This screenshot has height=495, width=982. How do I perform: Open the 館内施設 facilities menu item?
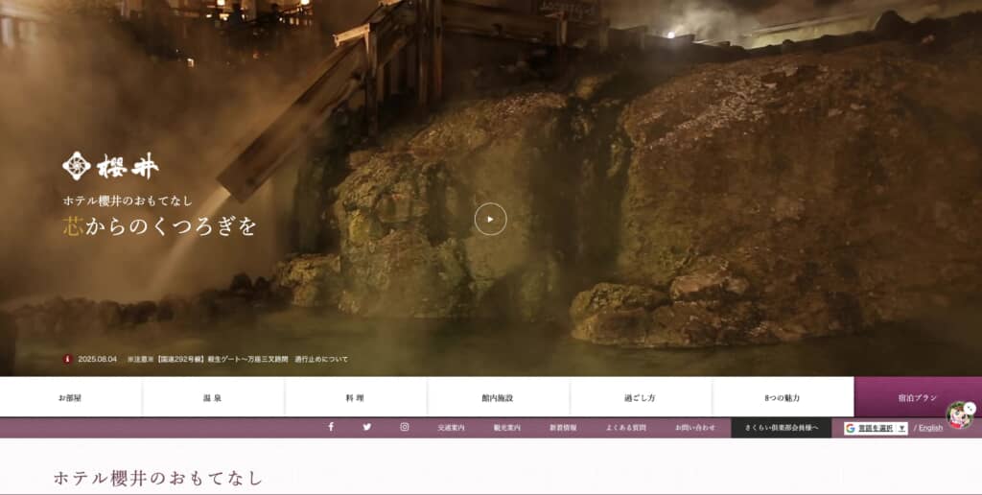[x=498, y=397]
